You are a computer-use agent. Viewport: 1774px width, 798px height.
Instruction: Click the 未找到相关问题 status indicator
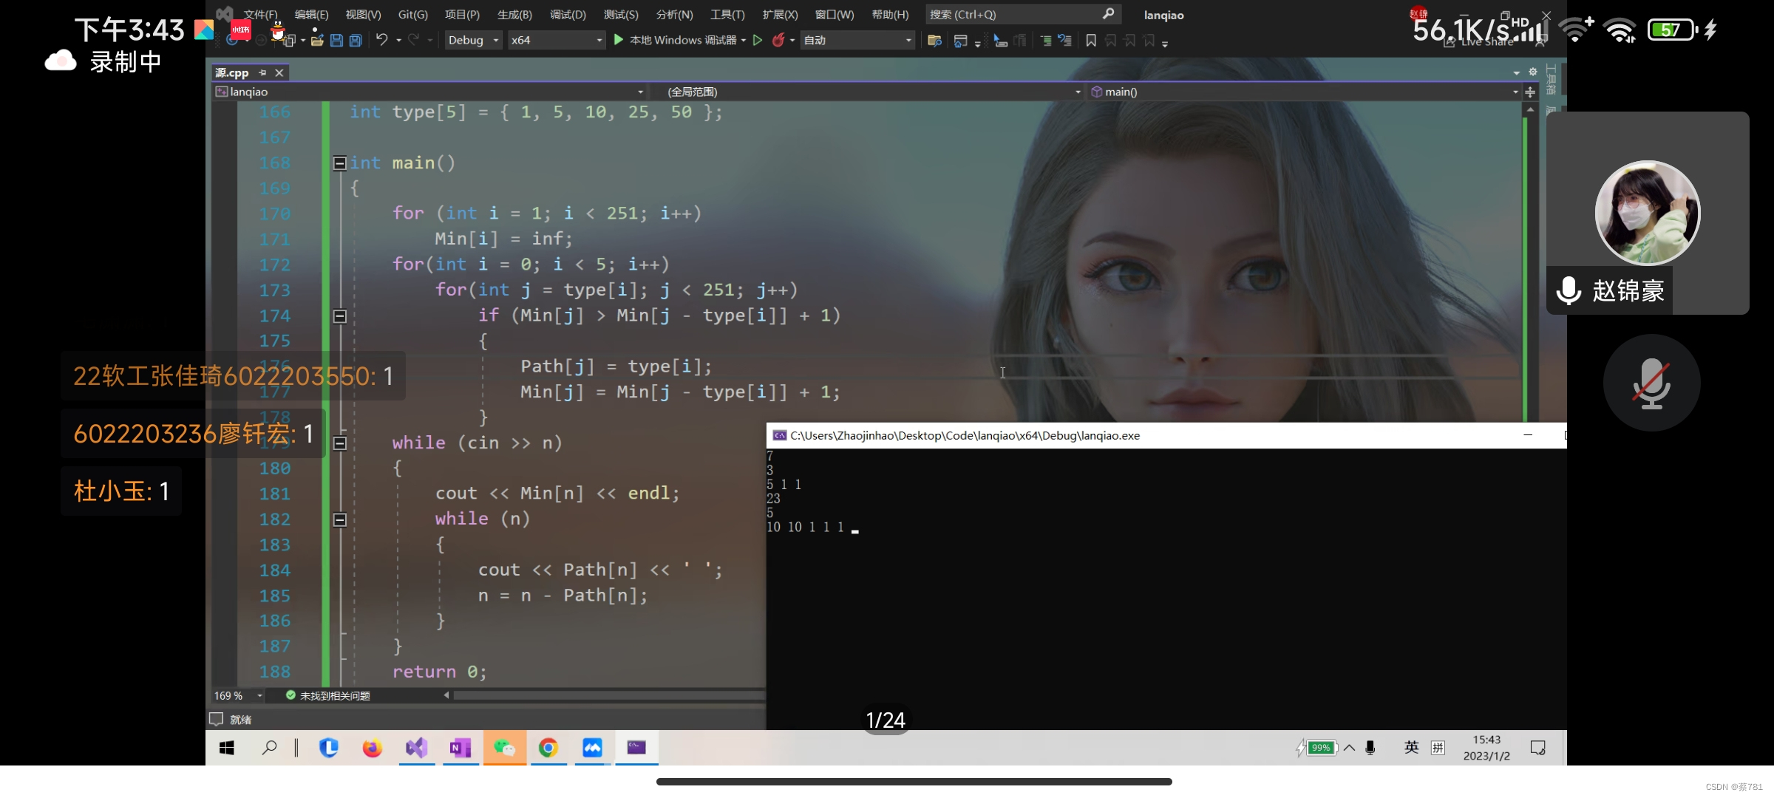327,696
